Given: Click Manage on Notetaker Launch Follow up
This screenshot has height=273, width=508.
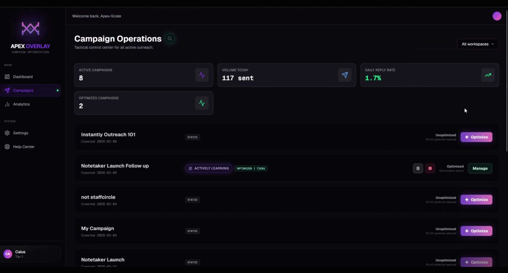Looking at the screenshot, I should [x=480, y=168].
